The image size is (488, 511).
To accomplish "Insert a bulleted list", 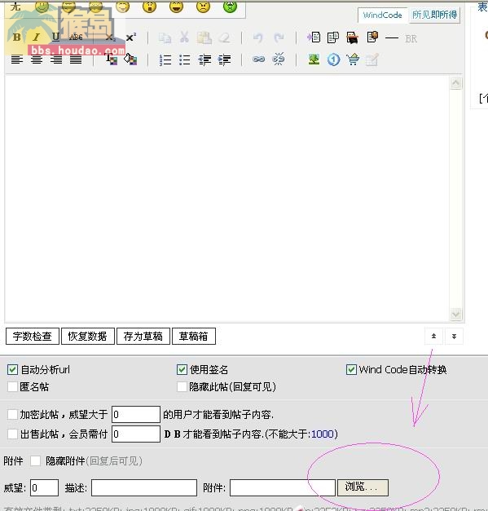I will [x=185, y=60].
